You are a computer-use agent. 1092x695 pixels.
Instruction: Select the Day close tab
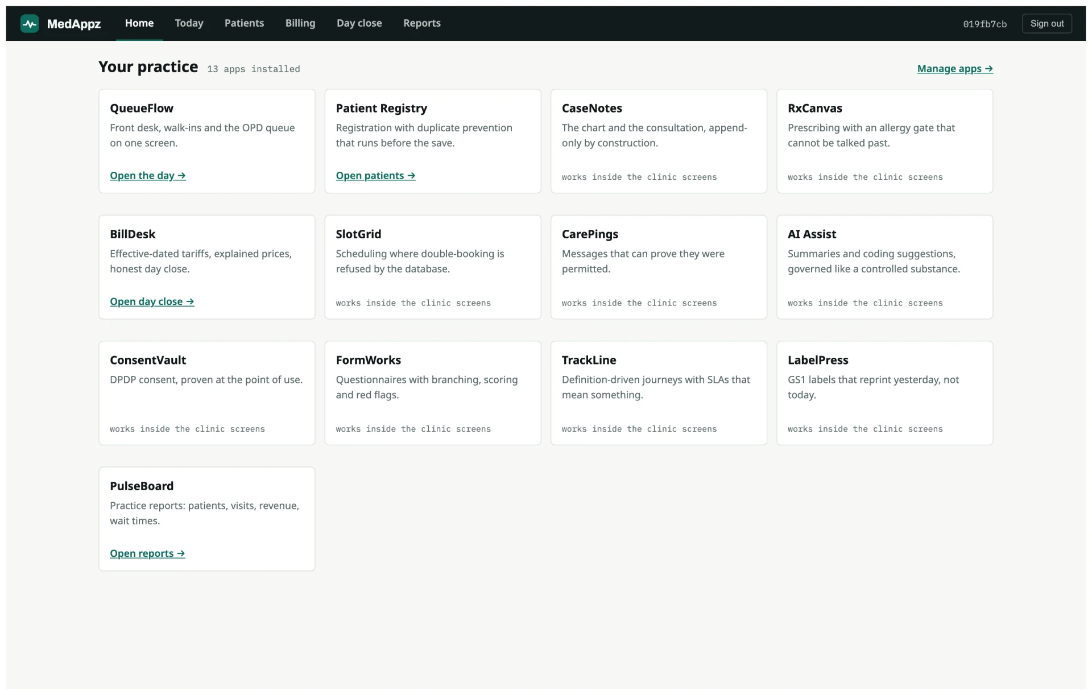(x=359, y=23)
